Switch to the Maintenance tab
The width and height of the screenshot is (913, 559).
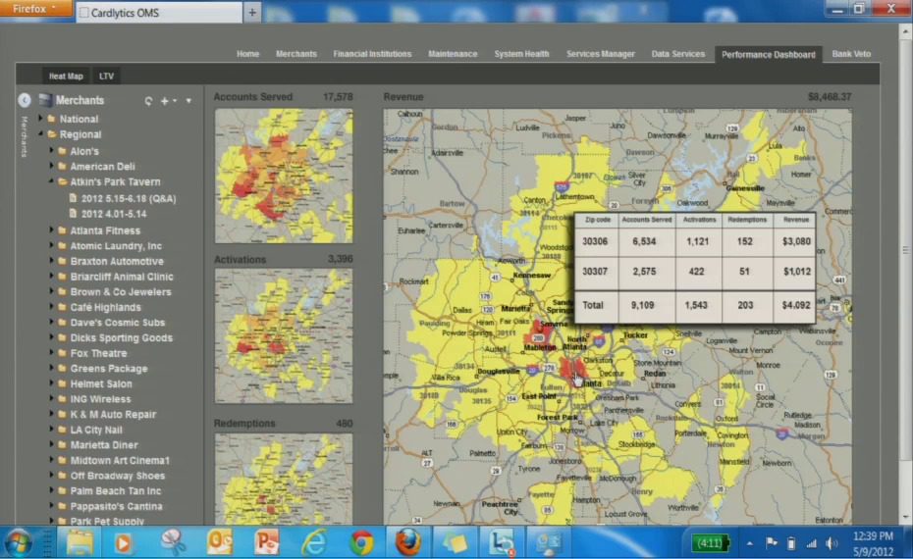pyautogui.click(x=453, y=54)
